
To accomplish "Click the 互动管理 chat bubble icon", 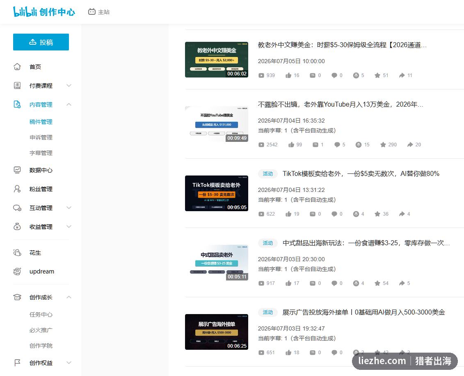I will [17, 208].
